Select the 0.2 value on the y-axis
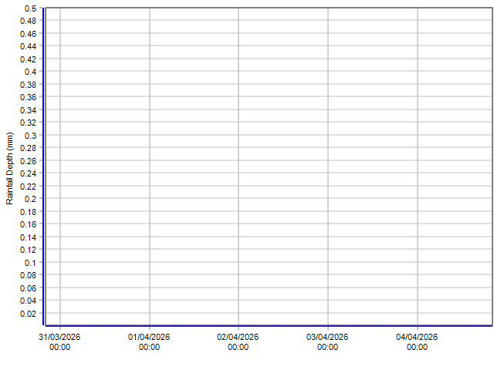Screen dimensions: 494x370 30,199
